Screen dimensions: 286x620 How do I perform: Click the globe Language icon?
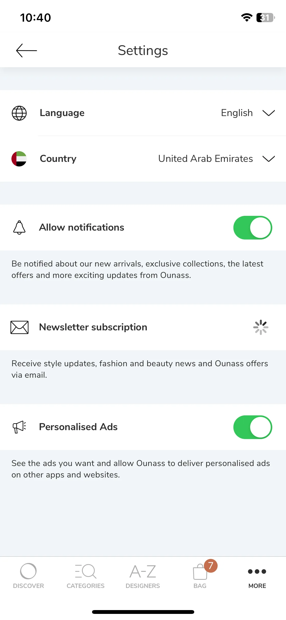pyautogui.click(x=19, y=113)
